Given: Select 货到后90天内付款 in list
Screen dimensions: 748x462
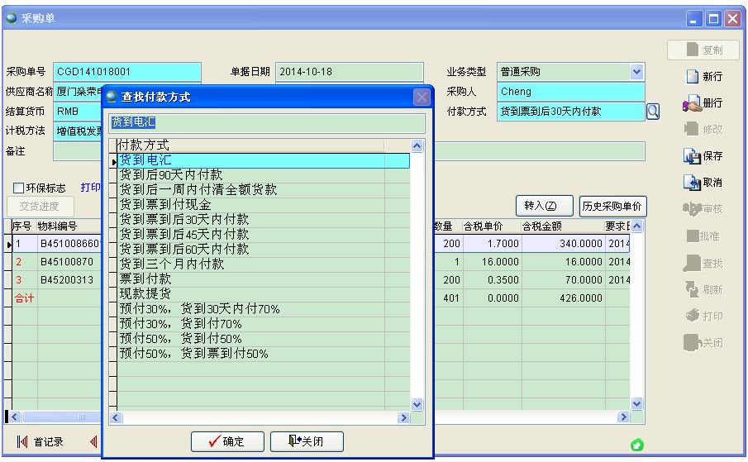Looking at the screenshot, I should [171, 174].
